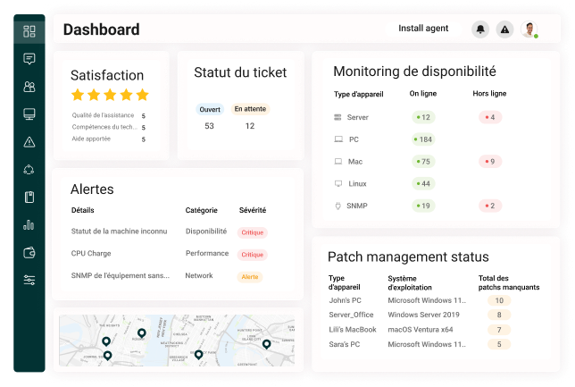Click the Install agent button
Viewport: 575px width, 387px height.
tap(423, 29)
